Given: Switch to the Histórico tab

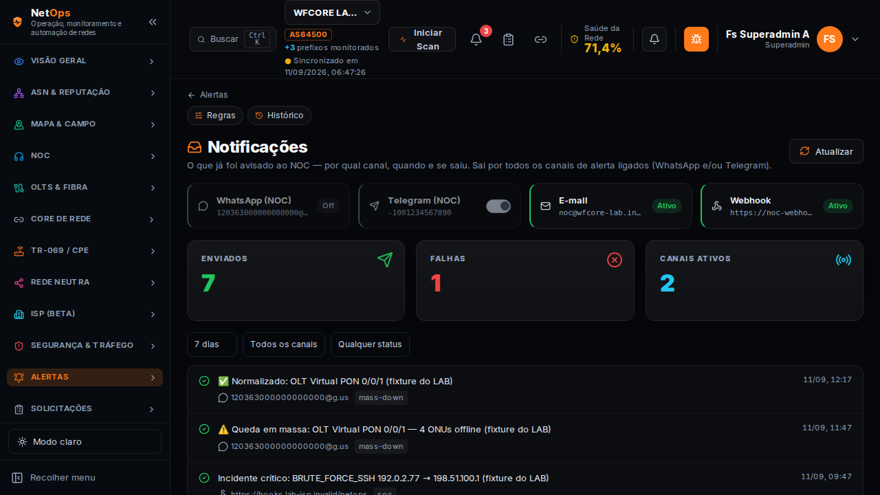Looking at the screenshot, I should (x=279, y=115).
